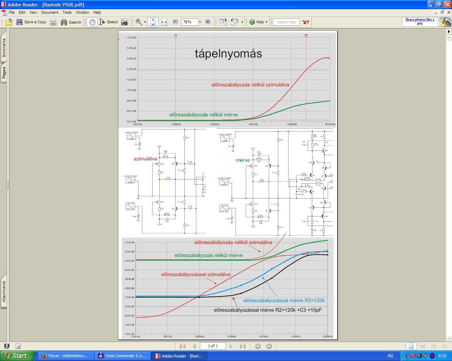This screenshot has width=452, height=361.
Task: Select the Hand tool
Action: pos(92,22)
